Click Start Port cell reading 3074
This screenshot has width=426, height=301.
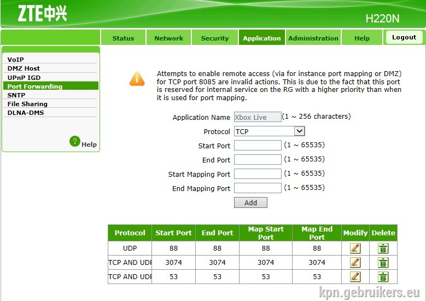coord(173,263)
